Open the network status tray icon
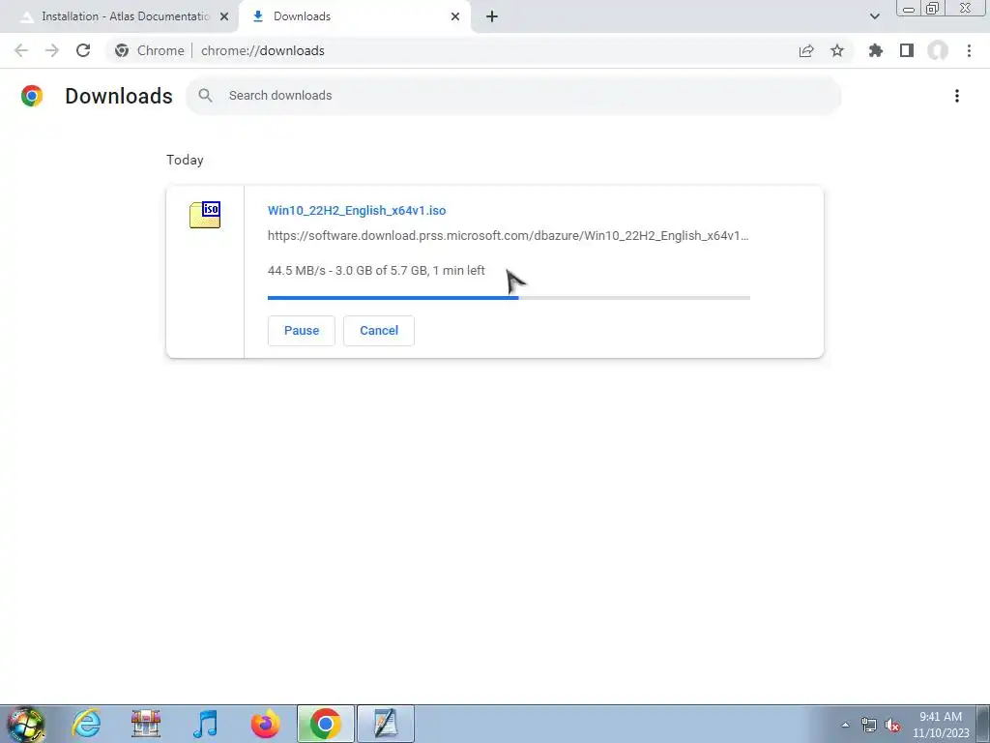Screen dimensions: 990x743 [869, 726]
